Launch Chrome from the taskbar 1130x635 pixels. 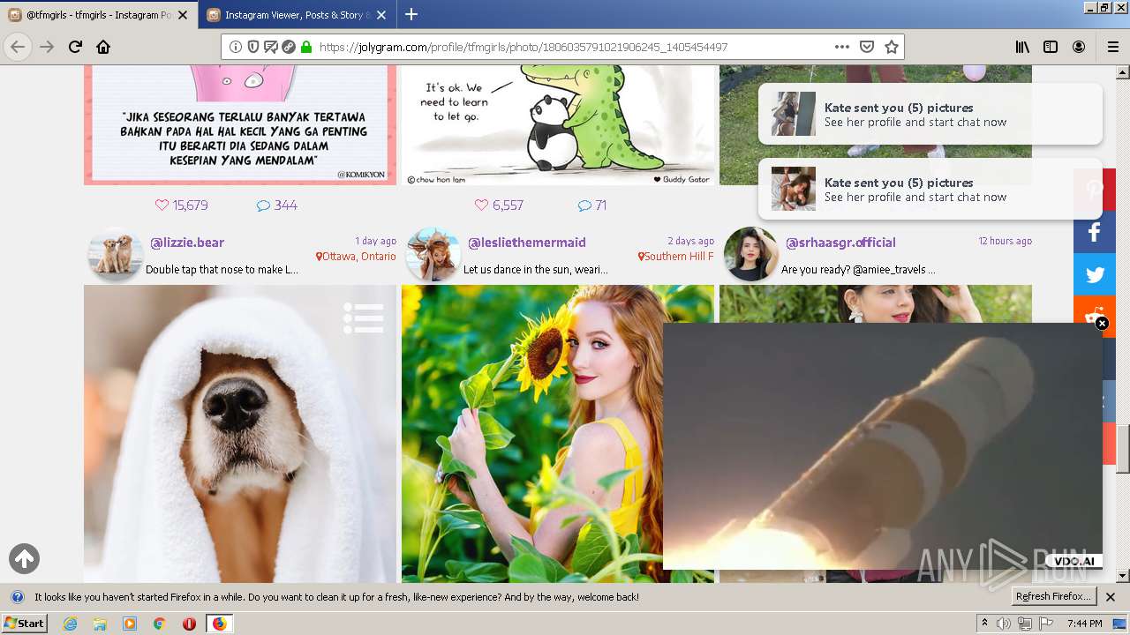[160, 624]
